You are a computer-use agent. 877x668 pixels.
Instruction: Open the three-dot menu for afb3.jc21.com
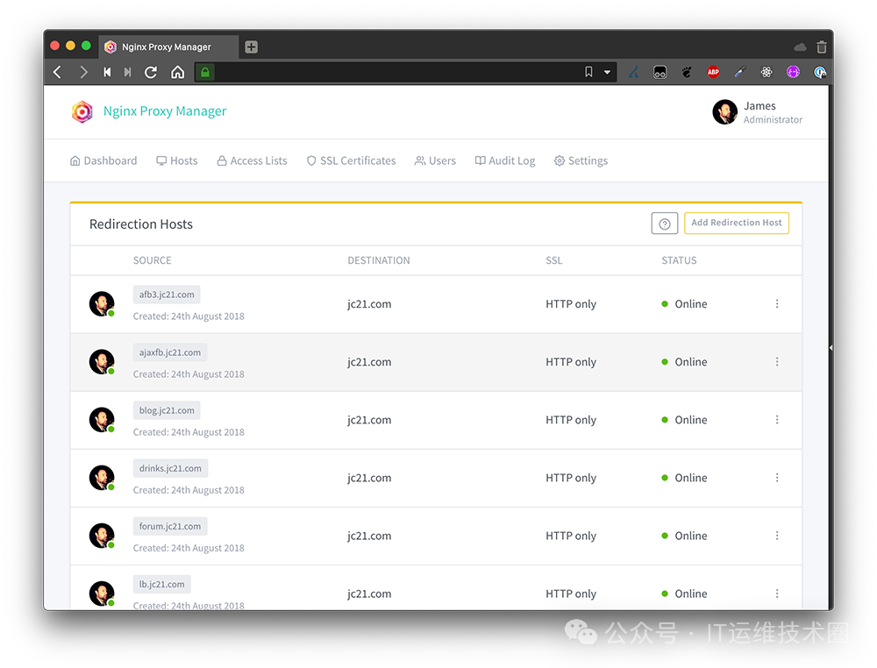(x=777, y=303)
